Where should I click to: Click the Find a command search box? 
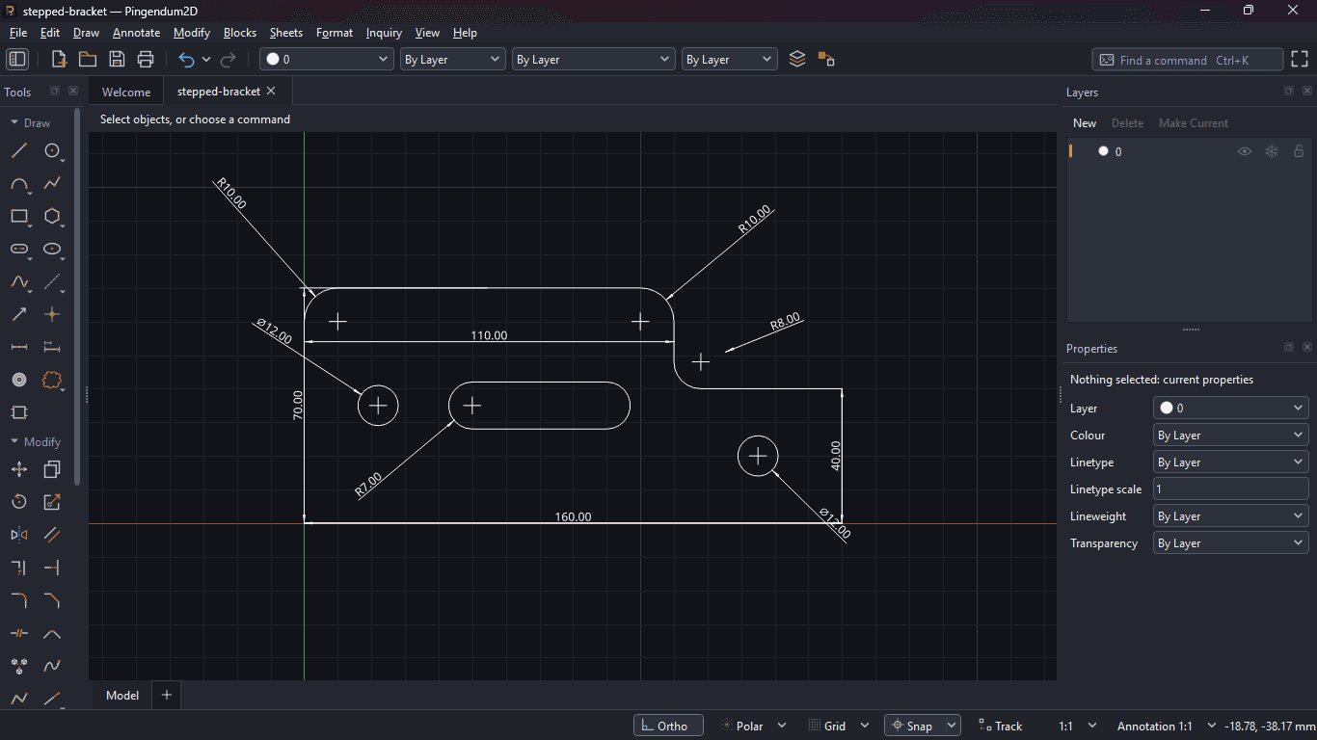1188,60
